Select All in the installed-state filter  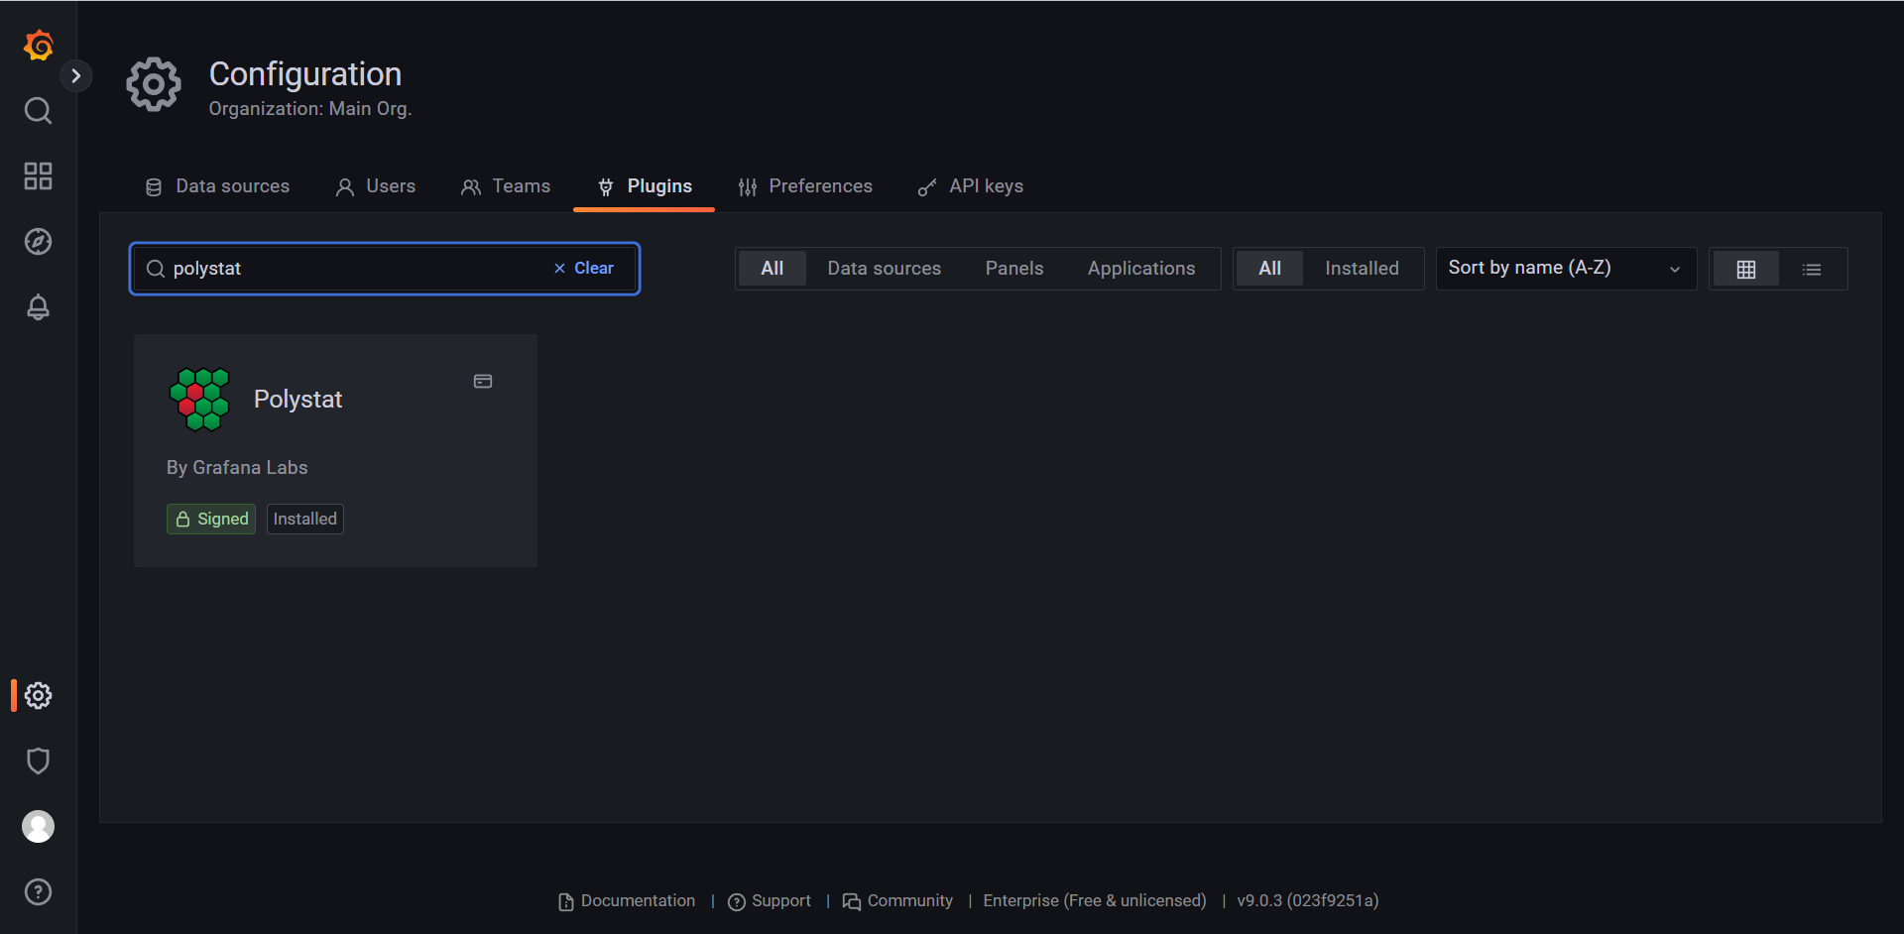click(1269, 269)
